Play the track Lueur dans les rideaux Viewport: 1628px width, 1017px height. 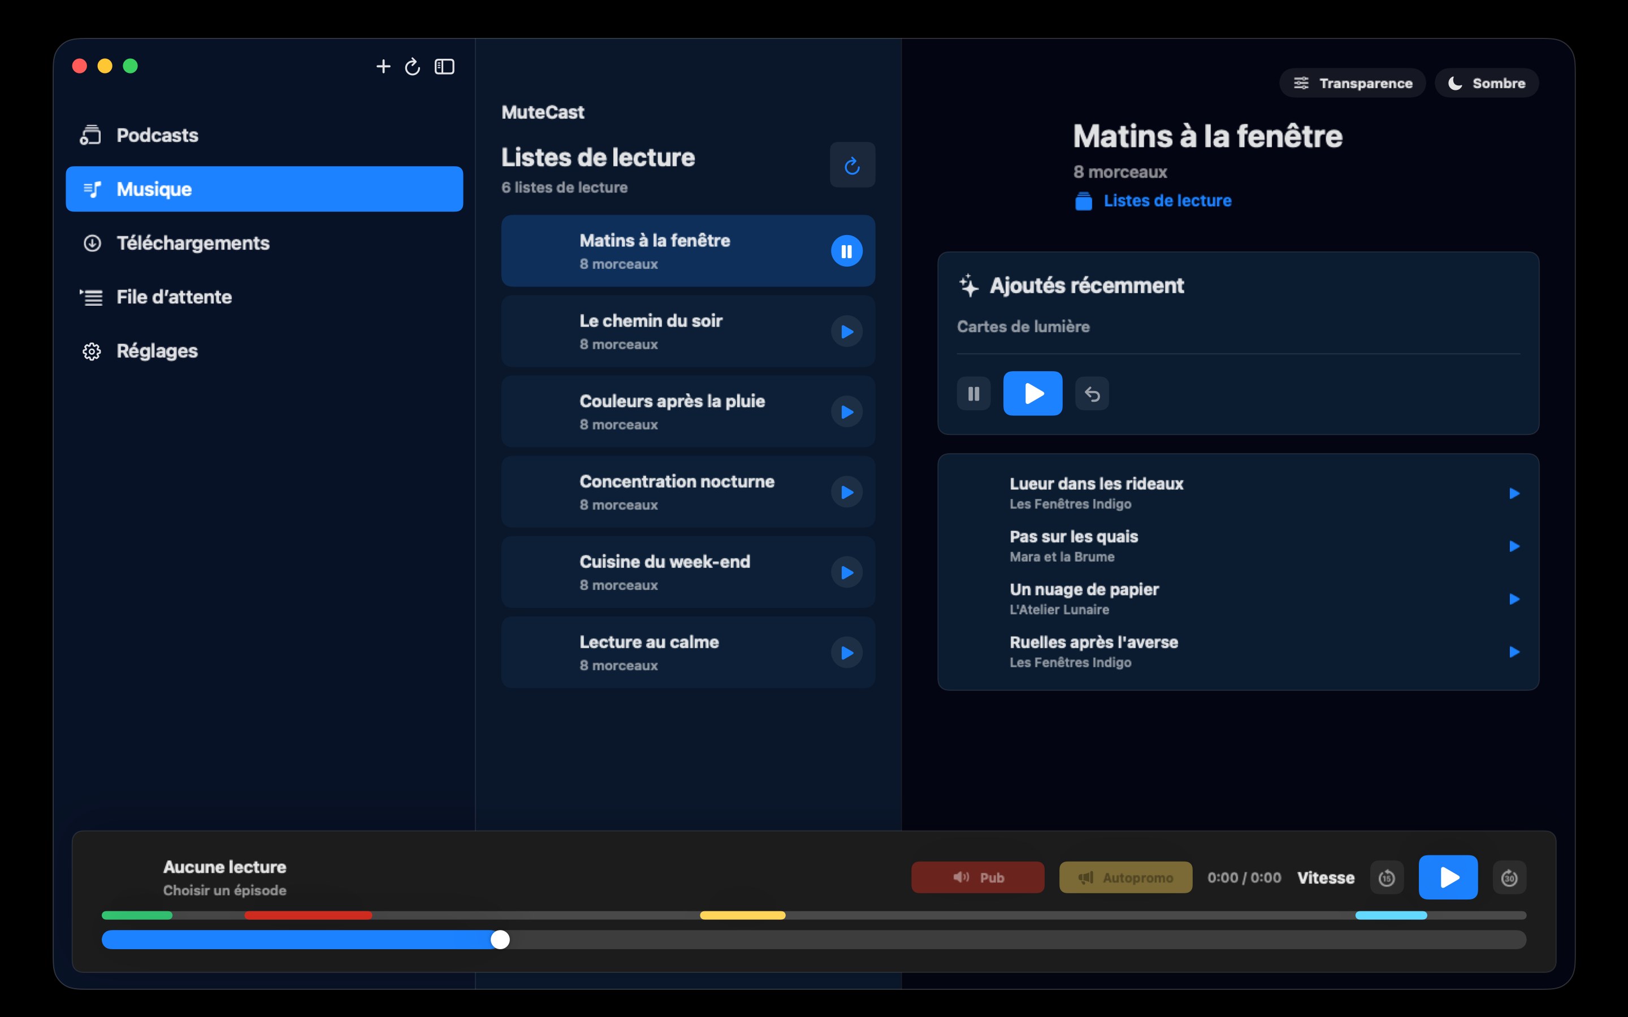coord(1514,493)
